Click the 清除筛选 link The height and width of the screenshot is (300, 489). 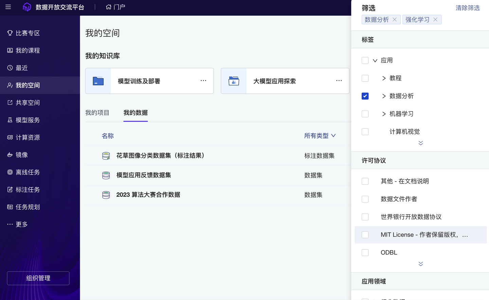click(x=468, y=8)
